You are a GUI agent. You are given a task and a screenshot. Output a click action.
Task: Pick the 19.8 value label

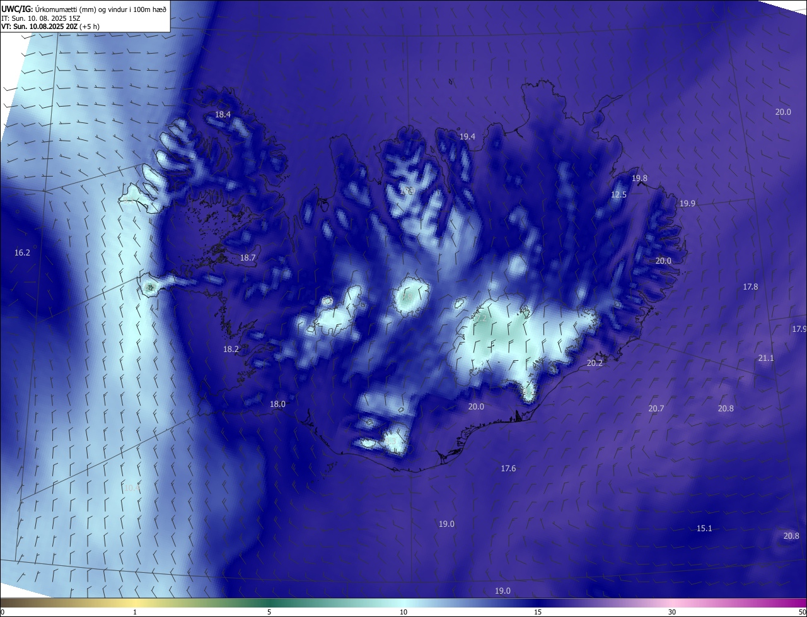[x=639, y=179]
